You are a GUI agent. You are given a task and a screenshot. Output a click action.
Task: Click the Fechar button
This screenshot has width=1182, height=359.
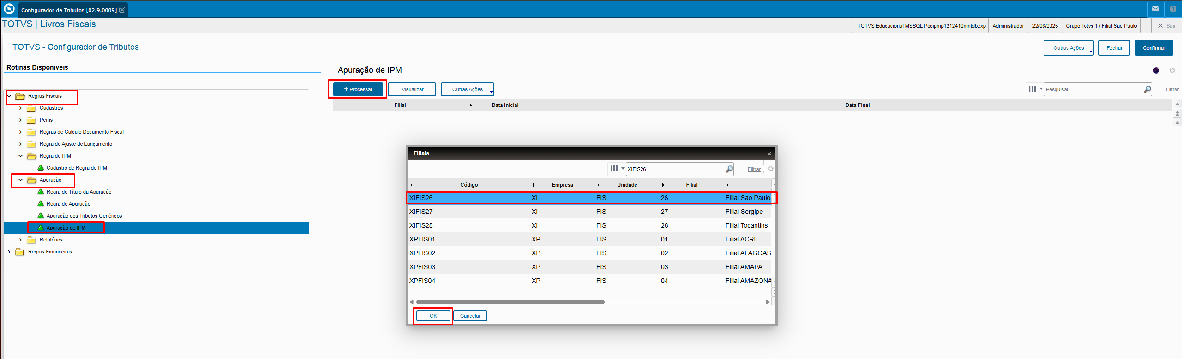[x=1114, y=48]
